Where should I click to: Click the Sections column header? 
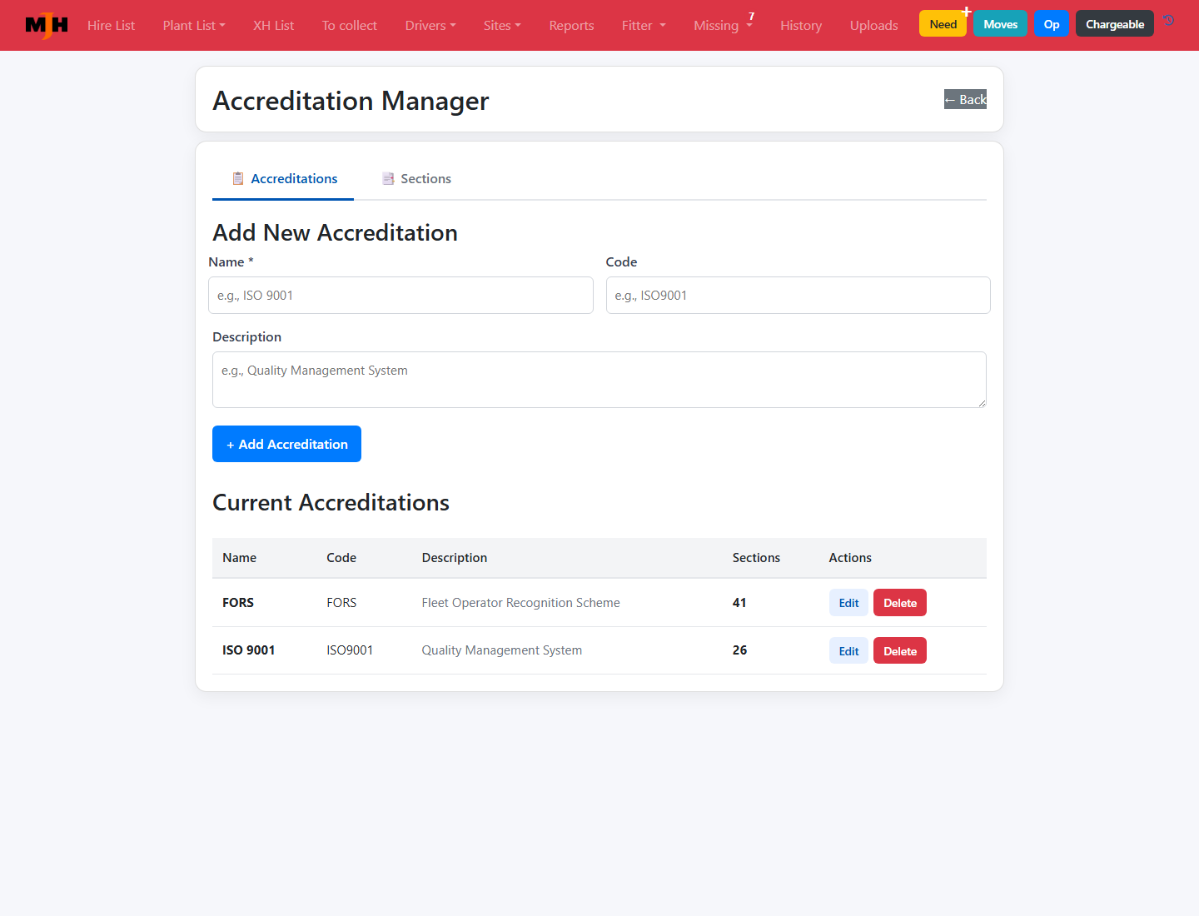pos(756,558)
